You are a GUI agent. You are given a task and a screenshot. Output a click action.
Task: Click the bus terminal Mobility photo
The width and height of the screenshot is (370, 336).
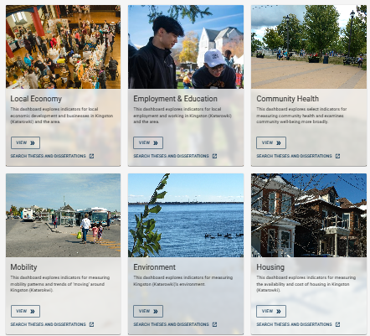point(64,215)
